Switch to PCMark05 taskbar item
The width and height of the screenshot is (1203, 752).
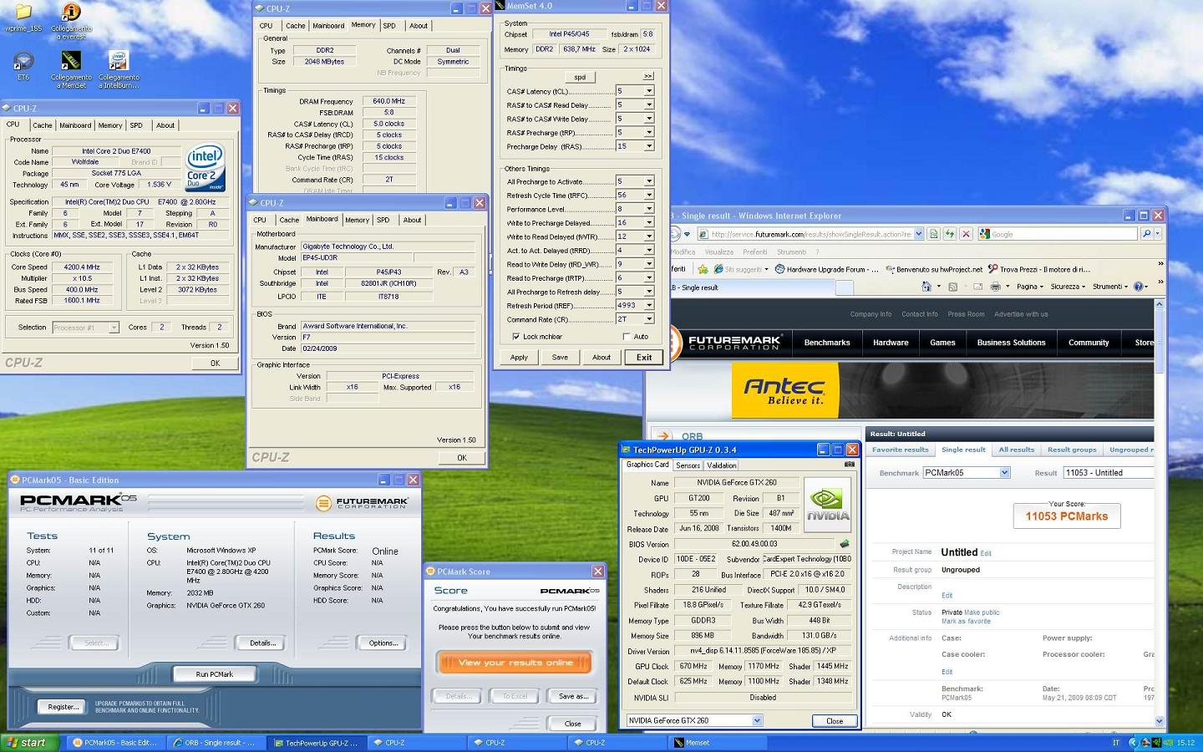(x=114, y=742)
